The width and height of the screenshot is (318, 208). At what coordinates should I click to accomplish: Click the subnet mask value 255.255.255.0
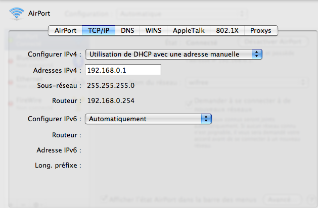[111, 86]
